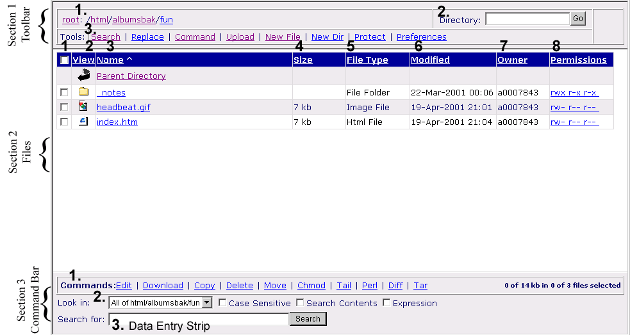Click the Parent Directory back arrow icon
The image size is (630, 335).
[83, 76]
